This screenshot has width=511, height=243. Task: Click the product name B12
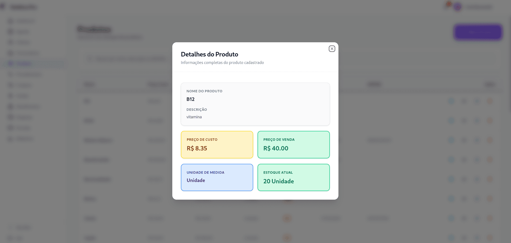pyautogui.click(x=191, y=99)
